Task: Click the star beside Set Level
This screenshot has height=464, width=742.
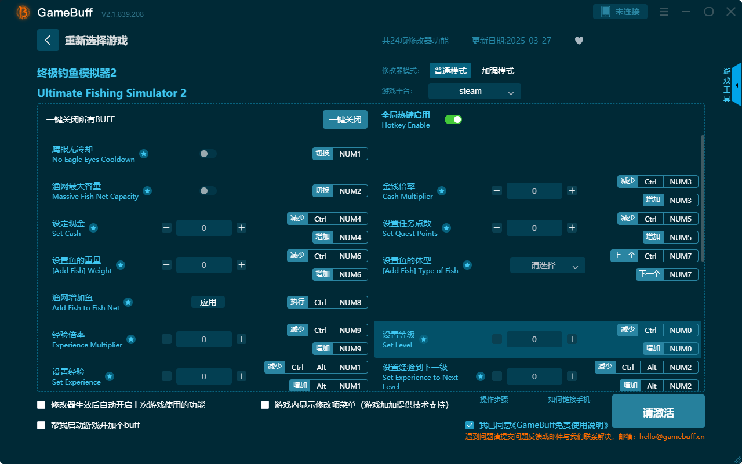Action: (x=424, y=339)
